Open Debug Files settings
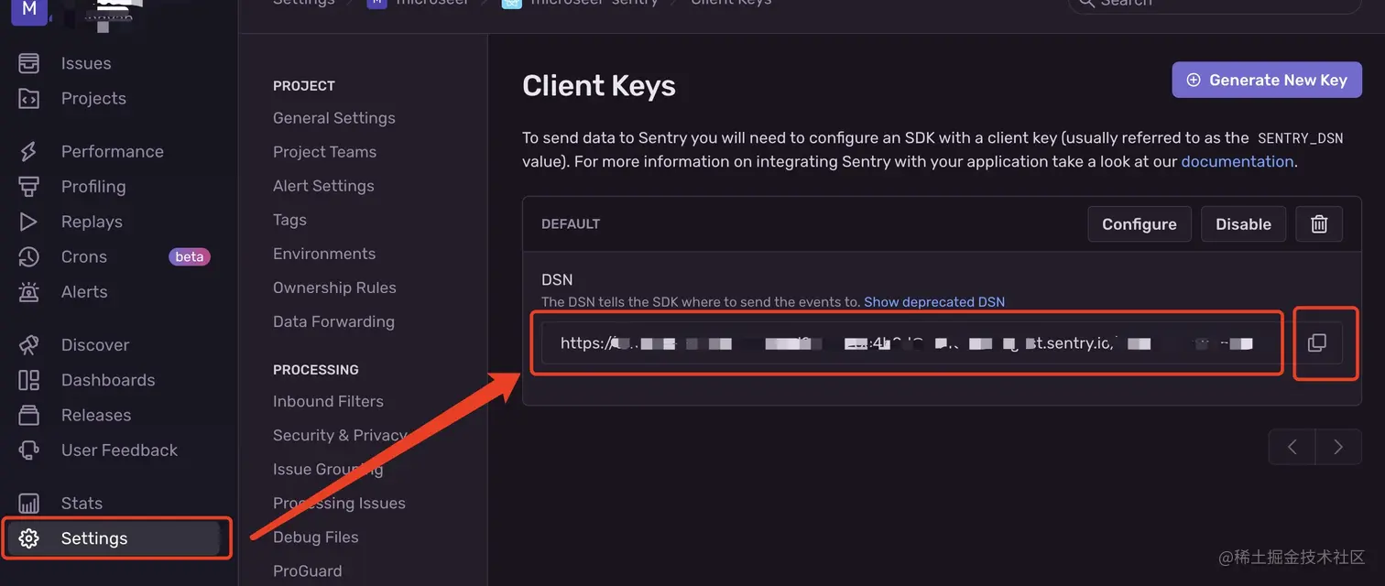The image size is (1385, 586). 316,537
